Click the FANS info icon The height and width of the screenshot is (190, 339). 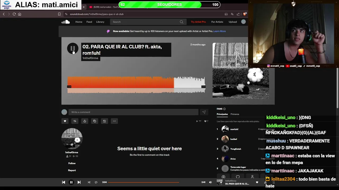click(224, 109)
